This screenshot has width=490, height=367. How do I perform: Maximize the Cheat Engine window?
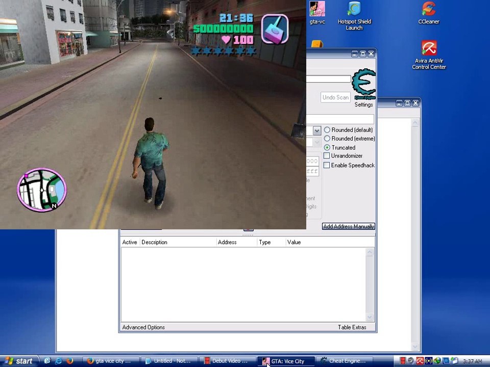tap(363, 54)
